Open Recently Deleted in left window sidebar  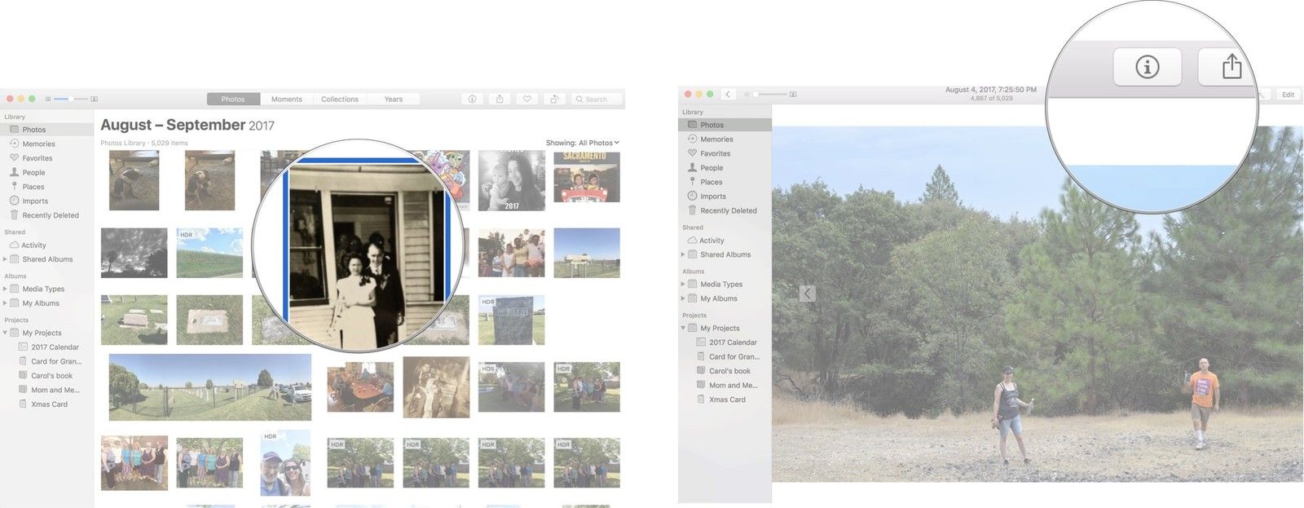click(x=50, y=215)
